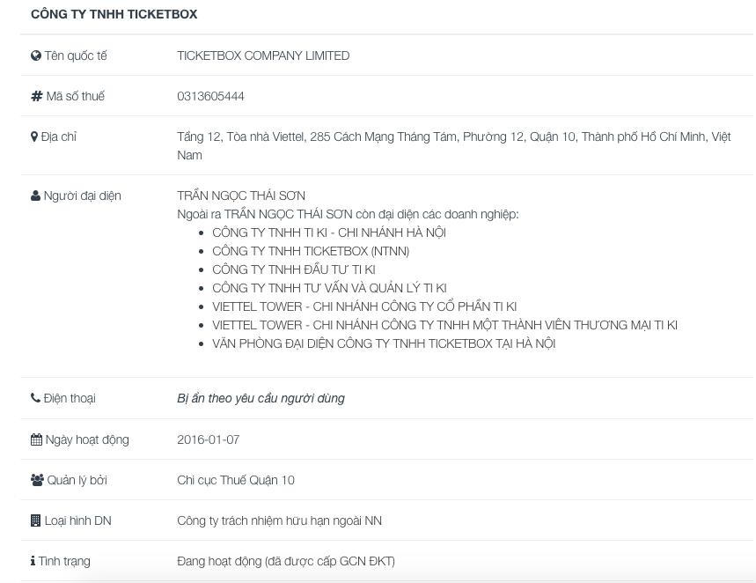
Task: Click Chi cục Thuế Quận 10 link
Action: click(236, 480)
